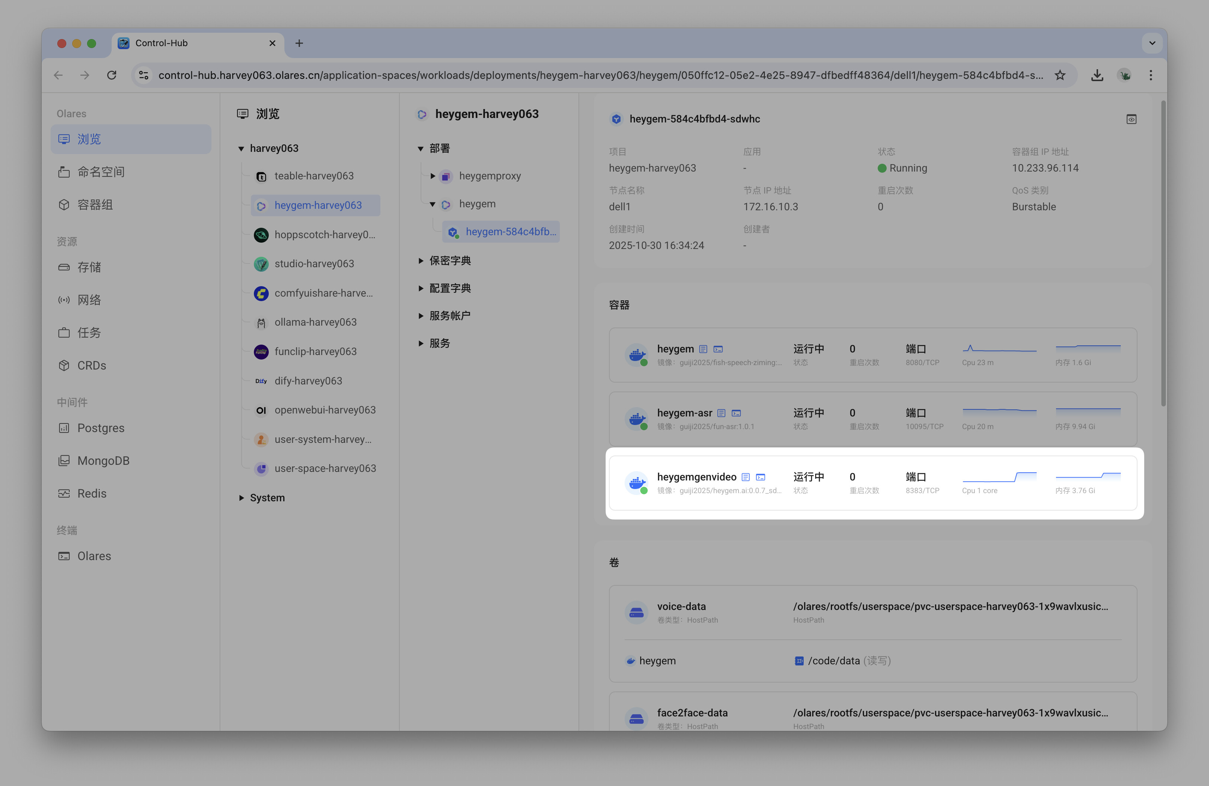Reload the Control-Hub page
The height and width of the screenshot is (786, 1209).
(x=112, y=75)
